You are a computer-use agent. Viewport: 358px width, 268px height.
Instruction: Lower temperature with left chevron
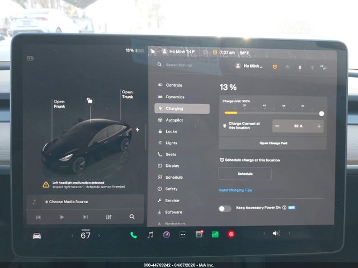pyautogui.click(x=72, y=236)
